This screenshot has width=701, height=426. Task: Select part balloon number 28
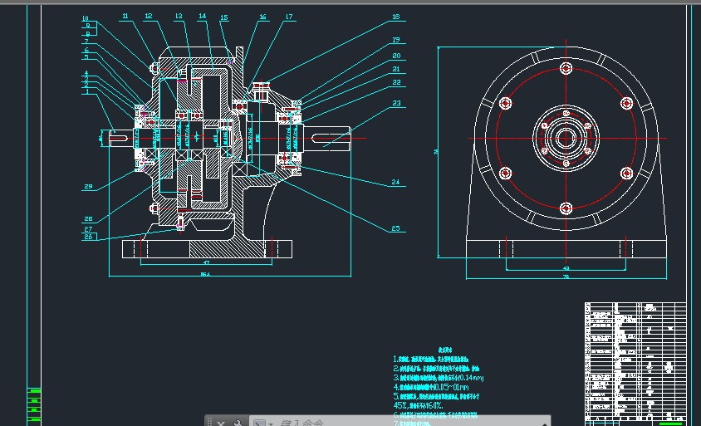(88, 218)
